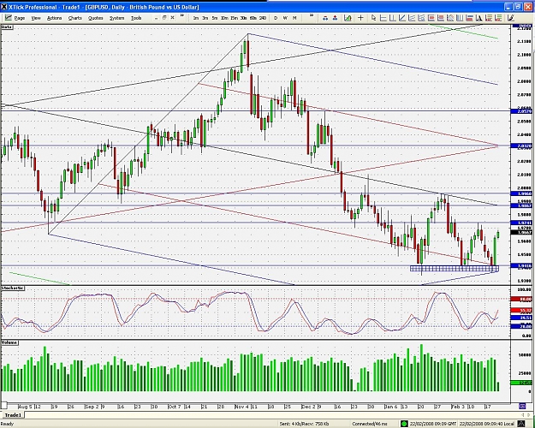Image resolution: width=535 pixels, height=428 pixels.
Task: Click the first red retracement levels icon
Action: (x=489, y=18)
